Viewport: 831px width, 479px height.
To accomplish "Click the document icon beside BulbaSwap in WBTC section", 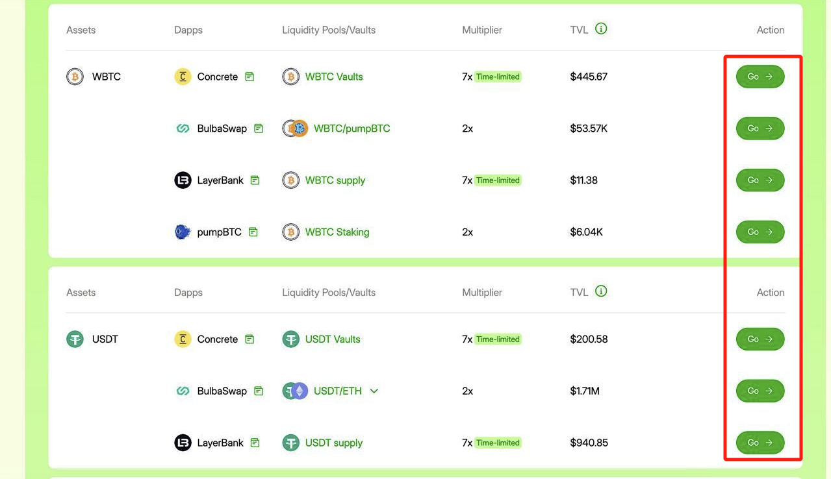I will pyautogui.click(x=259, y=129).
